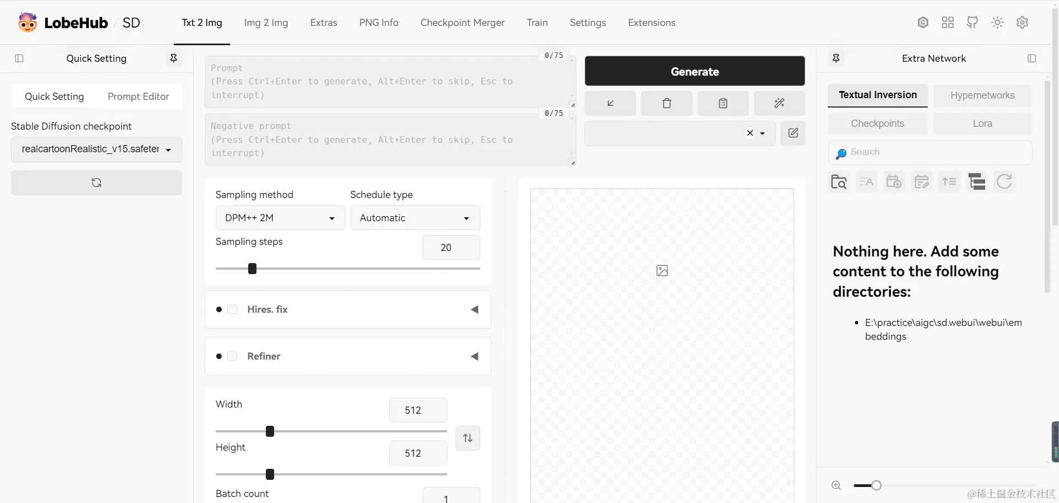Image resolution: width=1059 pixels, height=503 pixels.
Task: Open the Settings tab
Action: [x=588, y=23]
